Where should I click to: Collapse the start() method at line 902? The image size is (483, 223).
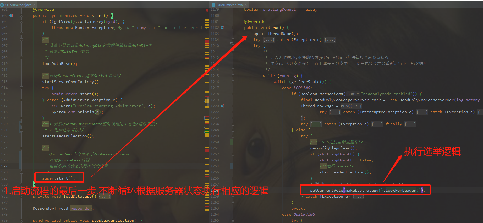point(22,15)
